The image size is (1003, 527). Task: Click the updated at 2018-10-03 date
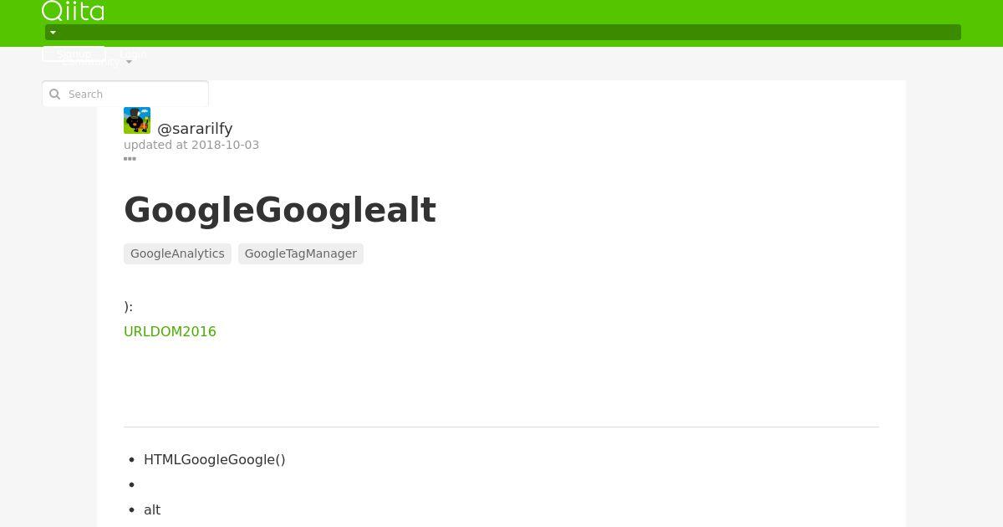[x=191, y=145]
